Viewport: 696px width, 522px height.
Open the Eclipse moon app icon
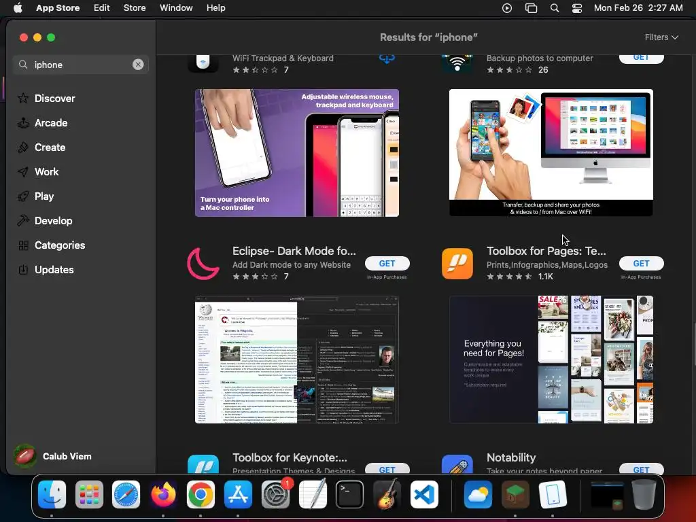203,263
